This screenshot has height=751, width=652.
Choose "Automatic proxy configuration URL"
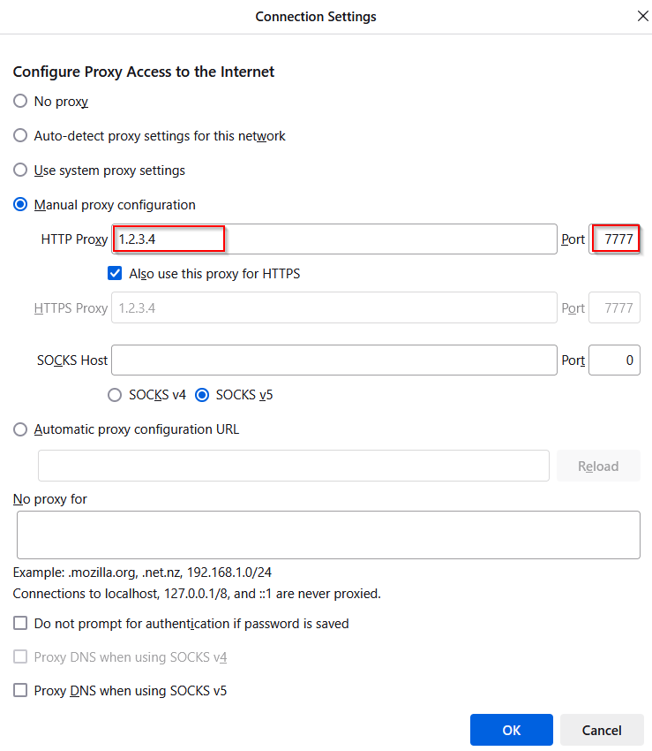tap(19, 429)
